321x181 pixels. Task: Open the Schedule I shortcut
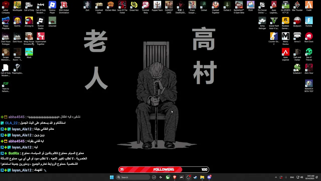tap(297, 69)
